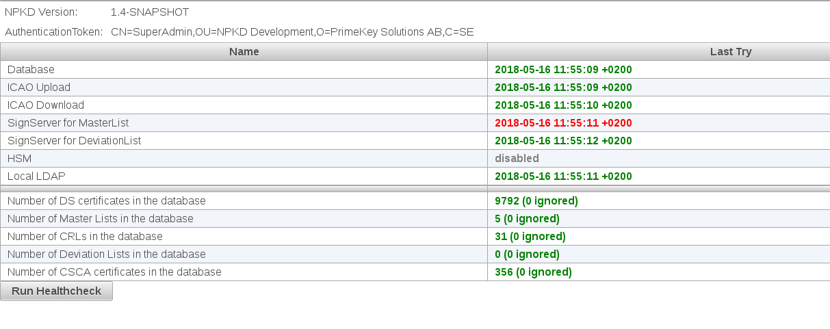Select the Database row name
Image resolution: width=830 pixels, height=329 pixels.
(x=31, y=70)
